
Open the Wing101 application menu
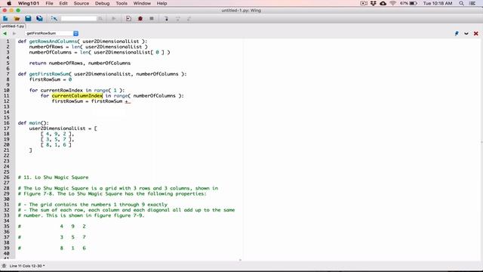pos(29,3)
